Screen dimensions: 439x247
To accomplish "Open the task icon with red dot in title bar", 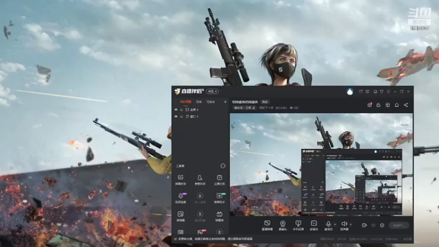I will click(361, 91).
